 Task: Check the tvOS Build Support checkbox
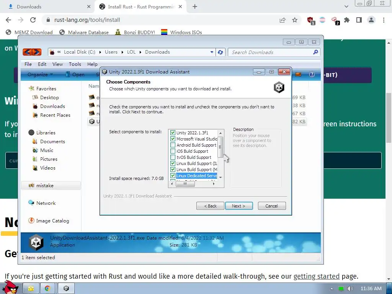(173, 157)
